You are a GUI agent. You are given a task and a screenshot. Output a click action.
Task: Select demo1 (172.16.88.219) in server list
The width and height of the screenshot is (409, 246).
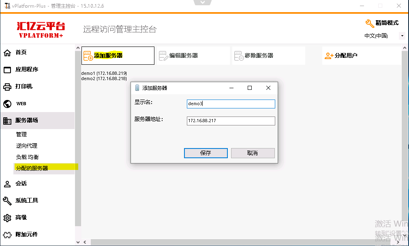104,73
